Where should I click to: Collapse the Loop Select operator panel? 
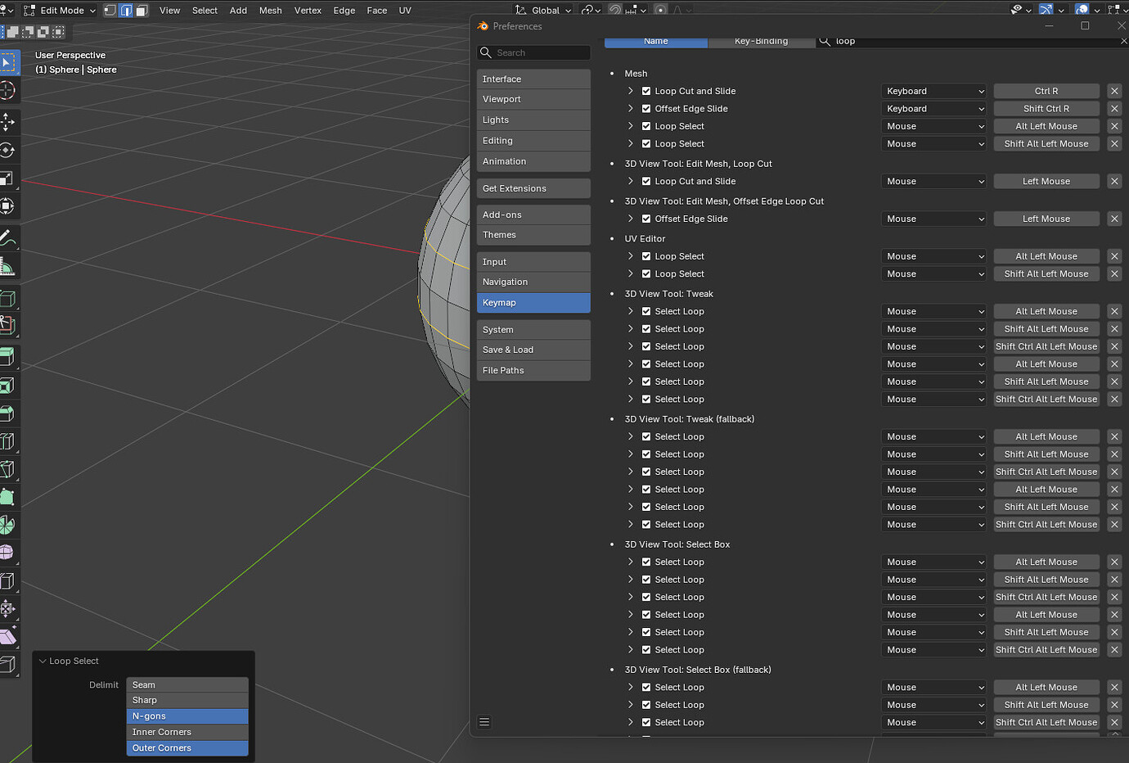click(43, 661)
